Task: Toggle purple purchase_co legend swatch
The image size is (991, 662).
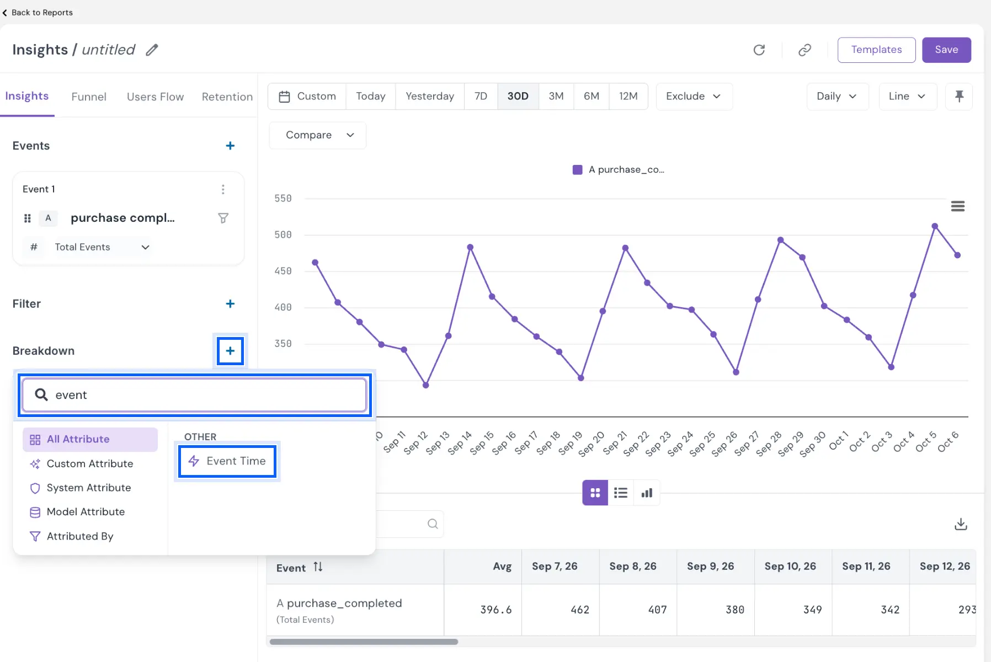Action: (577, 170)
